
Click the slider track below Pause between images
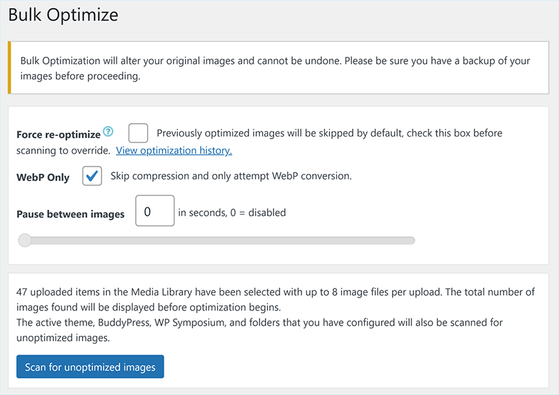(x=220, y=240)
